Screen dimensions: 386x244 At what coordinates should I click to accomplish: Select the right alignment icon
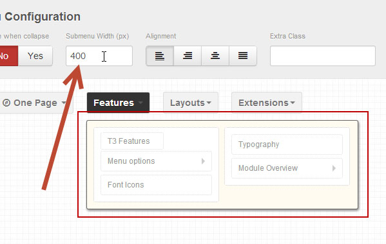pyautogui.click(x=188, y=56)
